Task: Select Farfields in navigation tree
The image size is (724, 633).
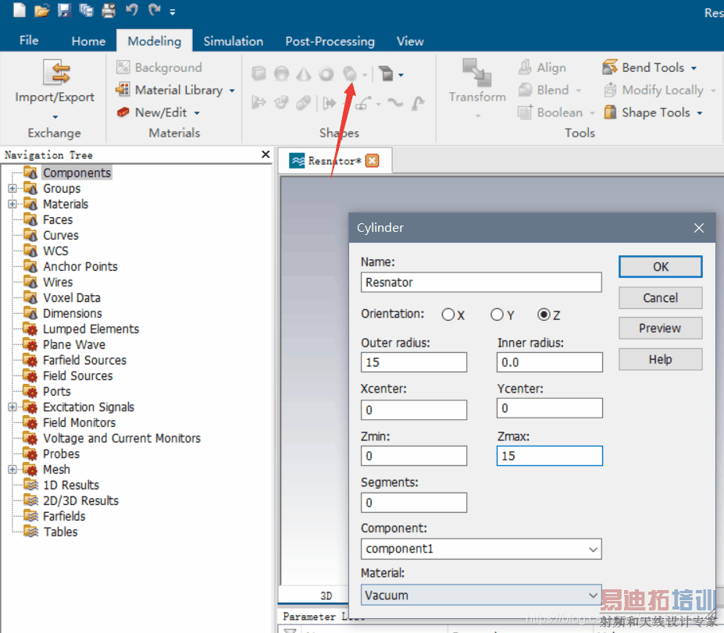Action: [64, 516]
